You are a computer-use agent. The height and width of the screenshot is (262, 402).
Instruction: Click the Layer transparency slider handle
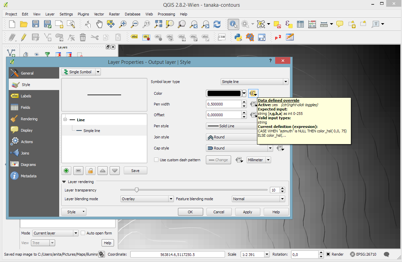[x=137, y=190]
